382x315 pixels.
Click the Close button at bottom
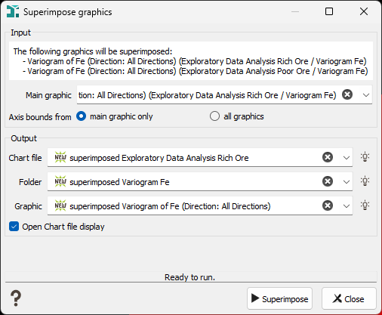349,298
